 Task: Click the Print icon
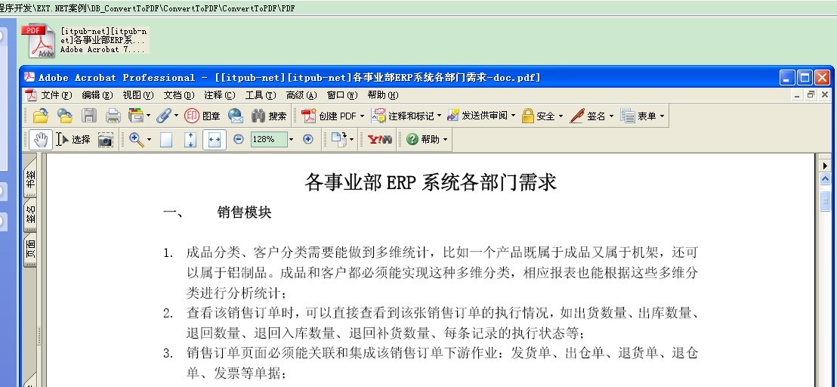(113, 116)
